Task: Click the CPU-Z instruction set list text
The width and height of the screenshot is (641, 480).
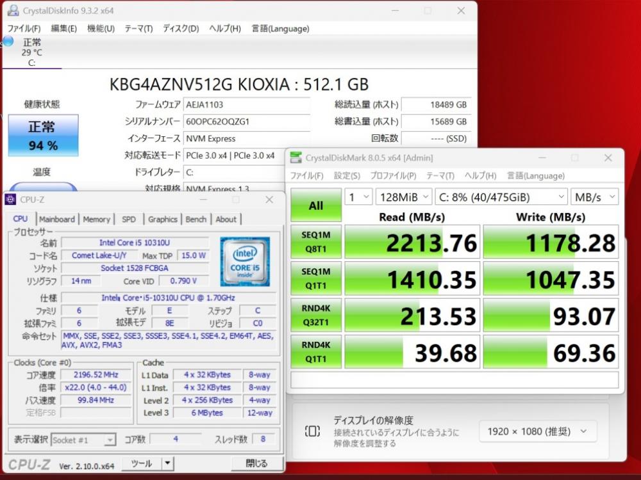Action: point(169,340)
